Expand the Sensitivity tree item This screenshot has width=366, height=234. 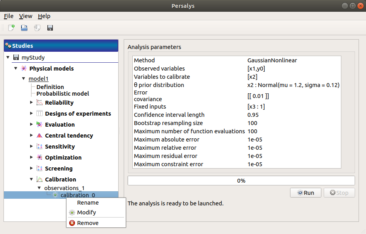pyautogui.click(x=32, y=146)
